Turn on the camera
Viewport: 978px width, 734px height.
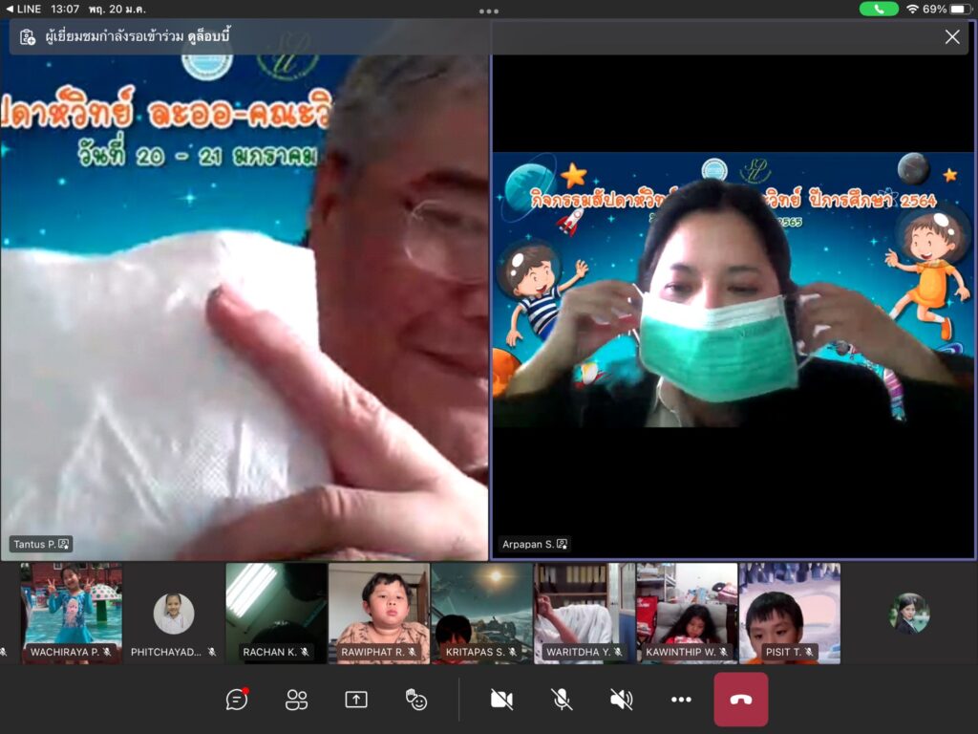tap(501, 700)
